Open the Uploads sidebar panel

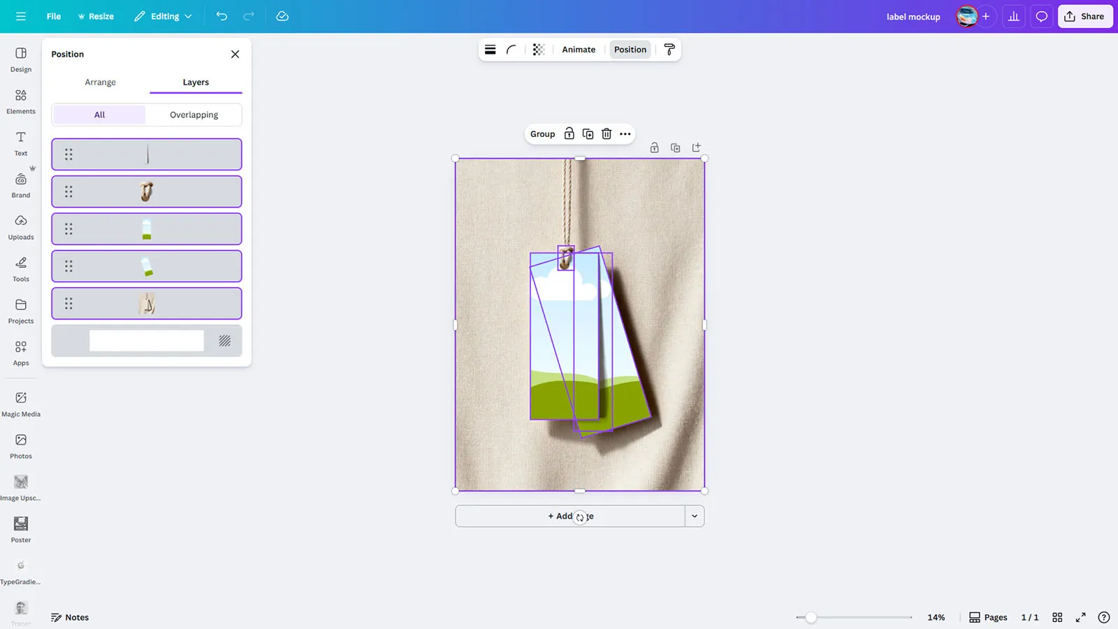click(x=21, y=227)
